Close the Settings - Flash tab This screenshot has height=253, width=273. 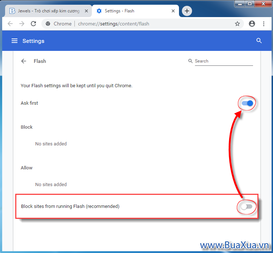tap(173, 11)
